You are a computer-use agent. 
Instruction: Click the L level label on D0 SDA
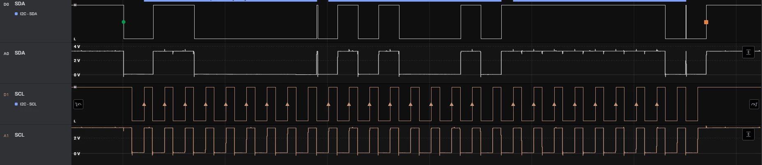coord(75,39)
